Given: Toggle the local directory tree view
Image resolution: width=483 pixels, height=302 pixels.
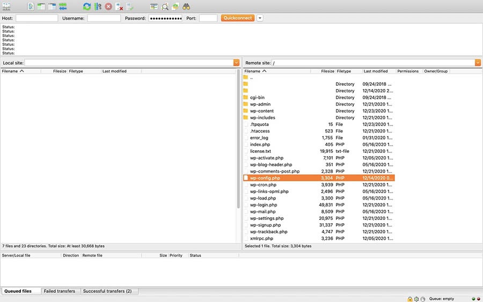Looking at the screenshot, I should [41, 6].
